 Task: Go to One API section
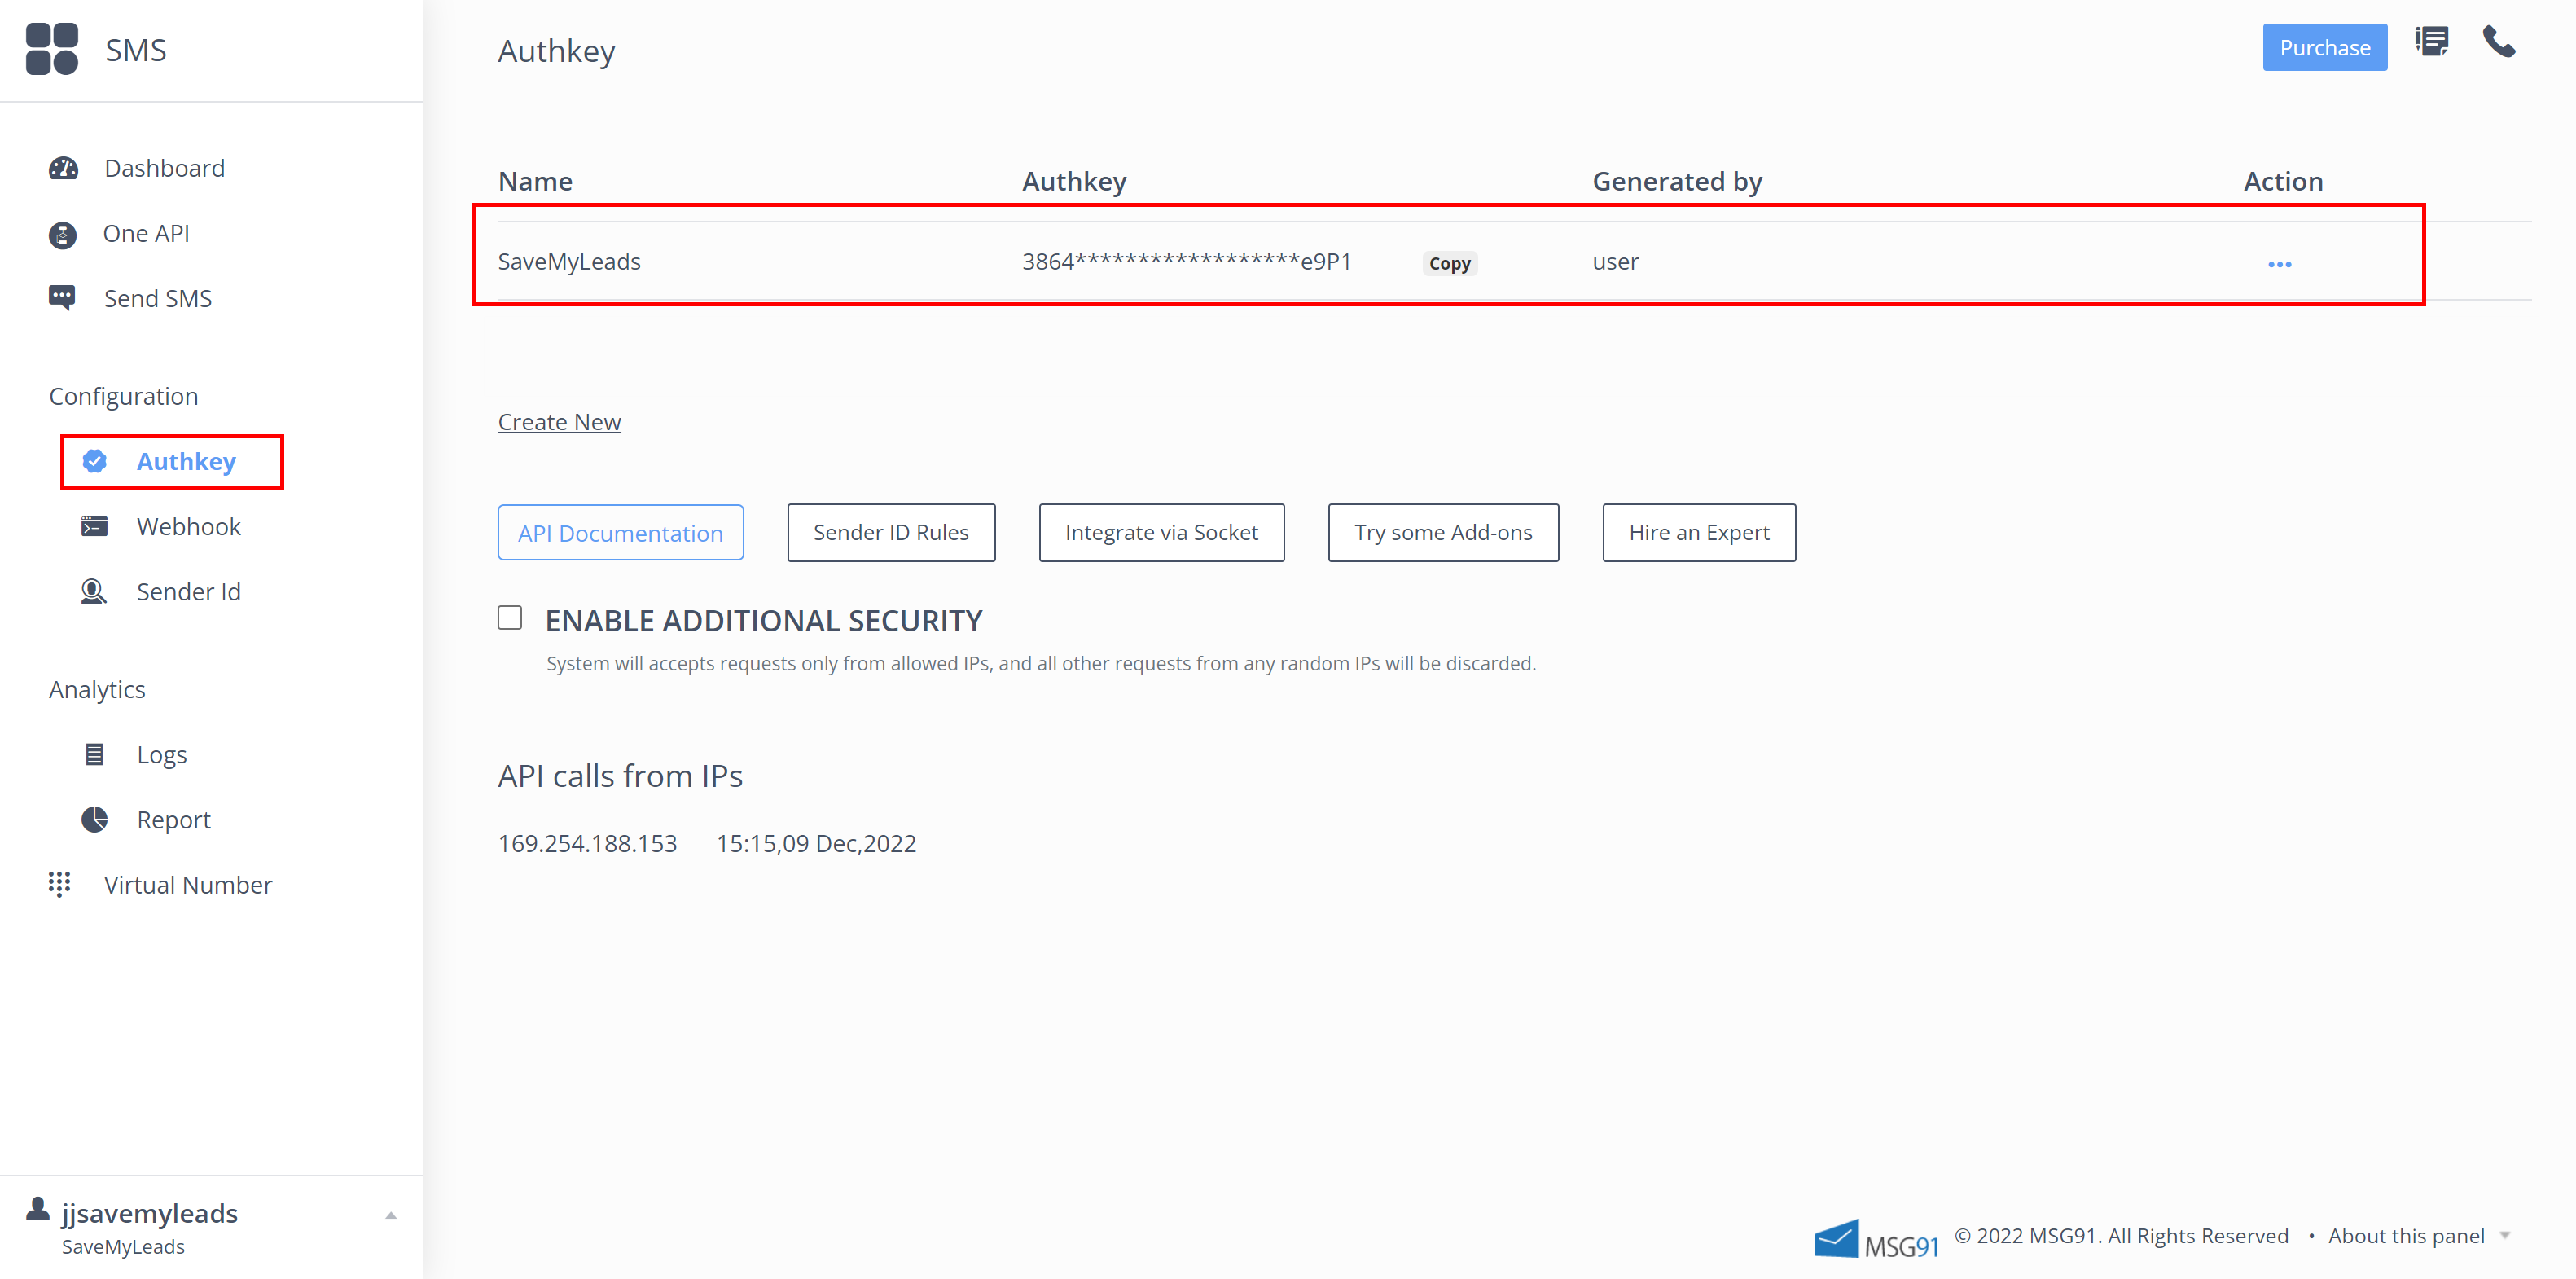click(146, 233)
